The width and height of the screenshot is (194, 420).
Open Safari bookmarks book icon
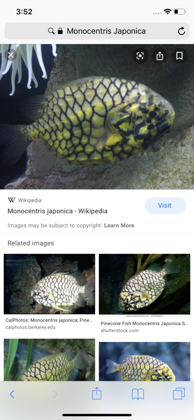(138, 394)
